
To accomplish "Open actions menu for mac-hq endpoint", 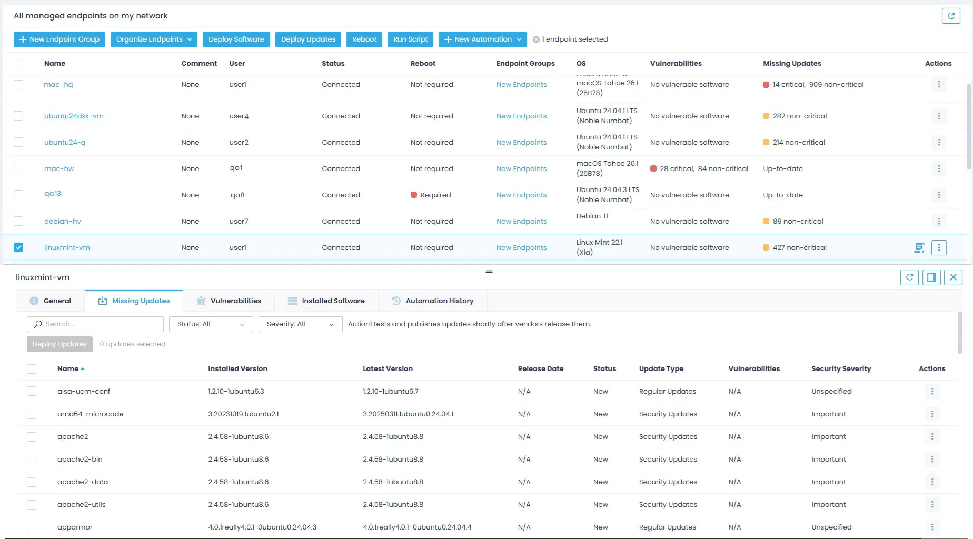I will (x=939, y=85).
